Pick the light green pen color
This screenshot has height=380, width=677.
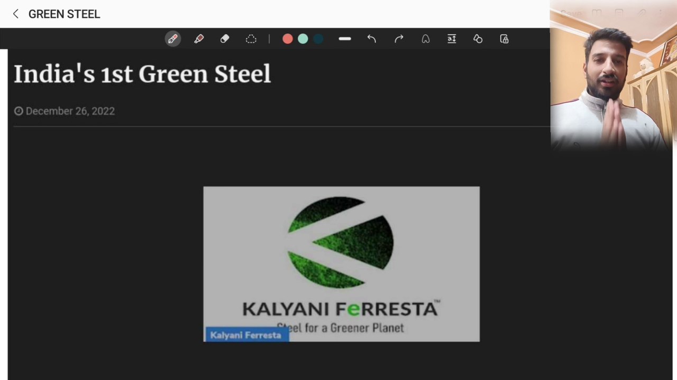click(x=303, y=39)
